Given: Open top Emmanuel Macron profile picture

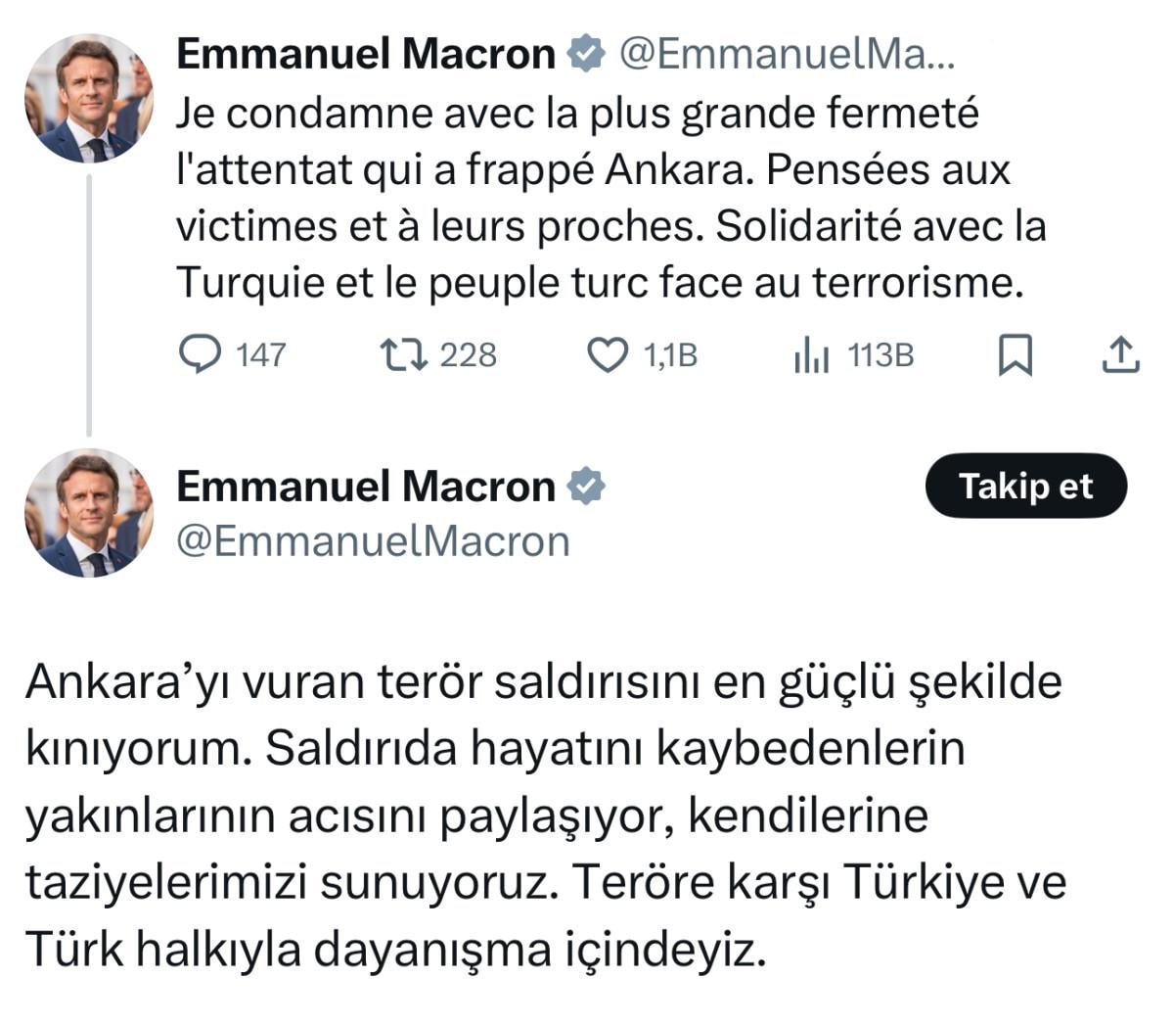Looking at the screenshot, I should click(88, 98).
